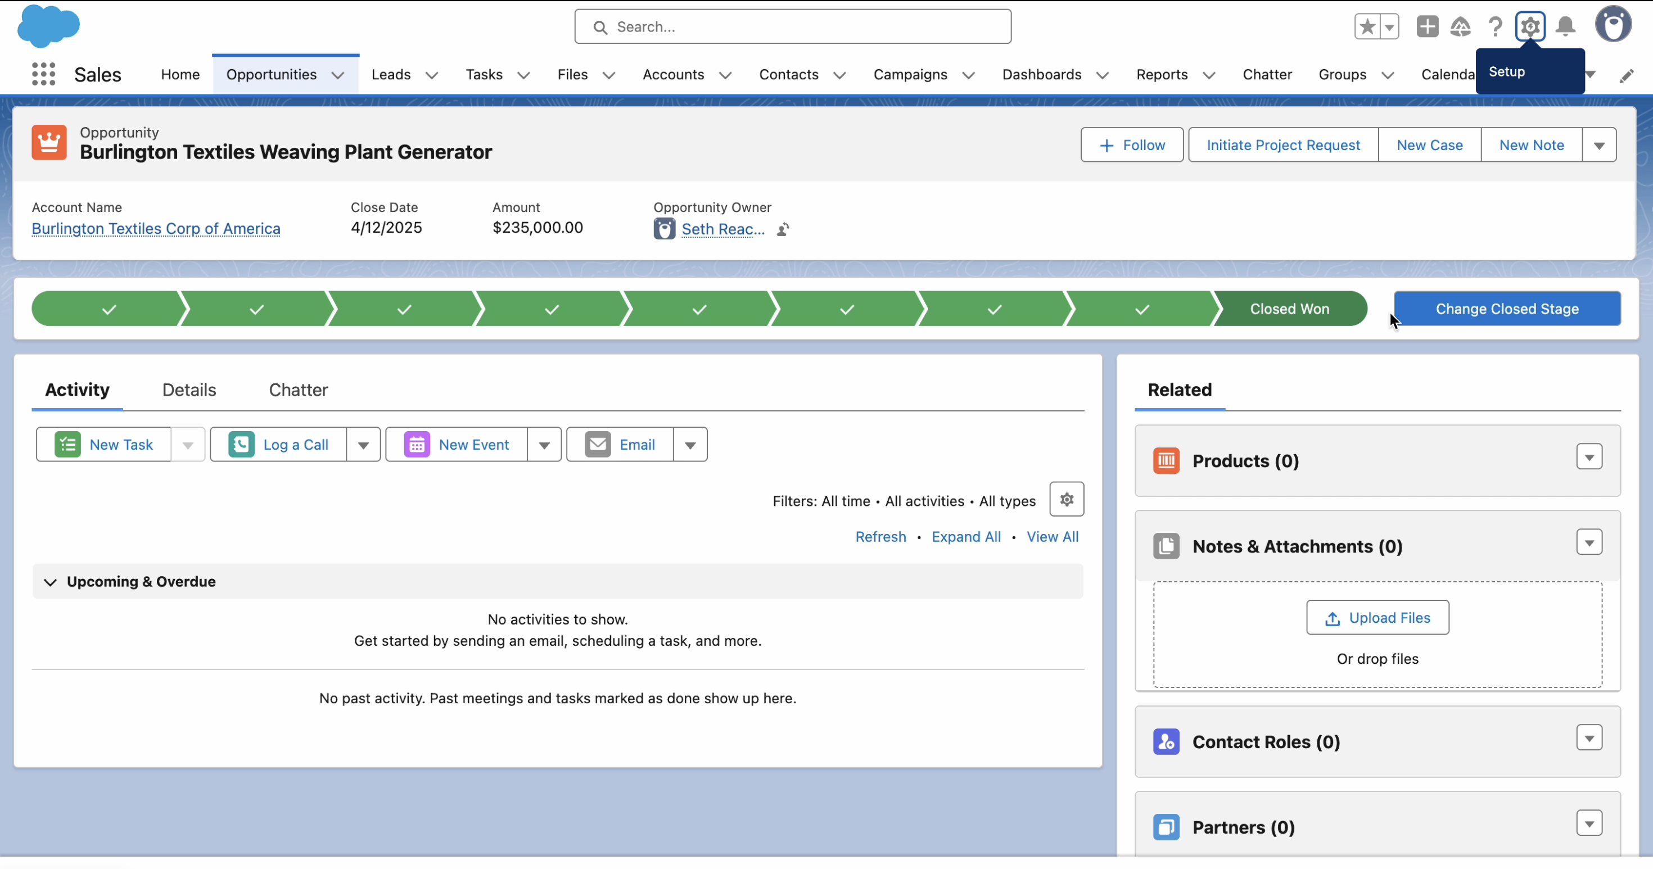The image size is (1653, 869).
Task: Click the Favorites star icon
Action: click(1367, 27)
